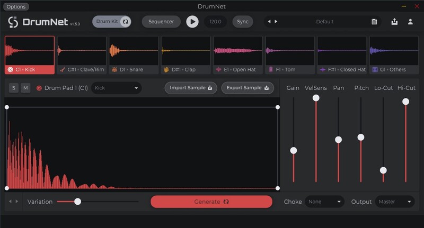This screenshot has width=424, height=228.
Task: Click the save preset floppy disk icon
Action: (374, 22)
